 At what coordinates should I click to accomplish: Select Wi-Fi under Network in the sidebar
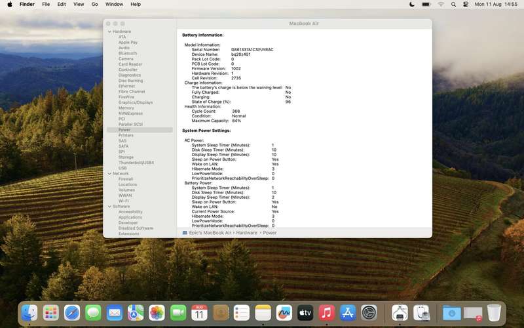[x=124, y=201]
